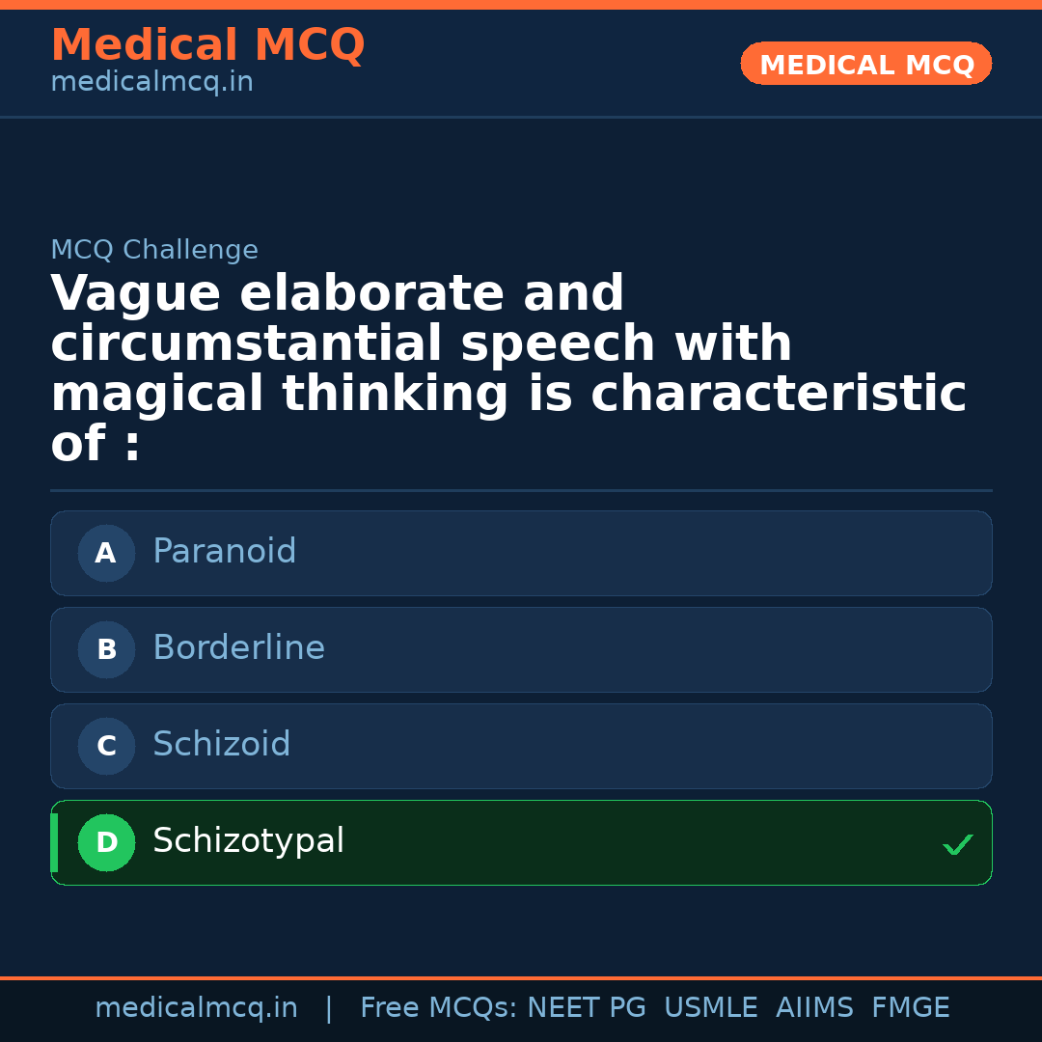Click the green checkmark icon
Viewport: 1042px width, 1042px height.
(x=957, y=845)
